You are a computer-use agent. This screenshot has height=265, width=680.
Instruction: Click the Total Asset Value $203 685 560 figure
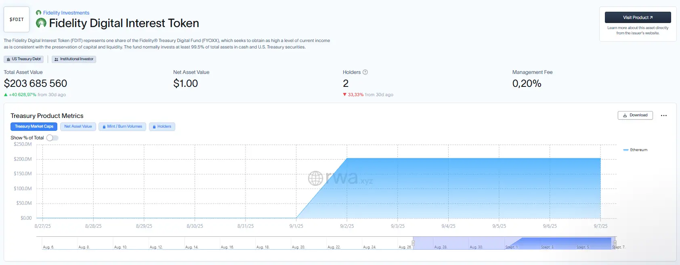pyautogui.click(x=36, y=84)
